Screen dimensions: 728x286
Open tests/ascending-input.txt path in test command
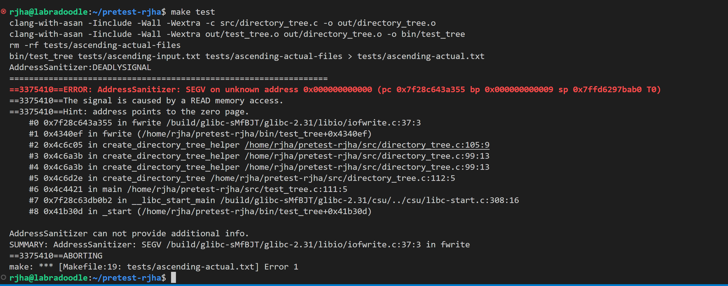point(139,56)
